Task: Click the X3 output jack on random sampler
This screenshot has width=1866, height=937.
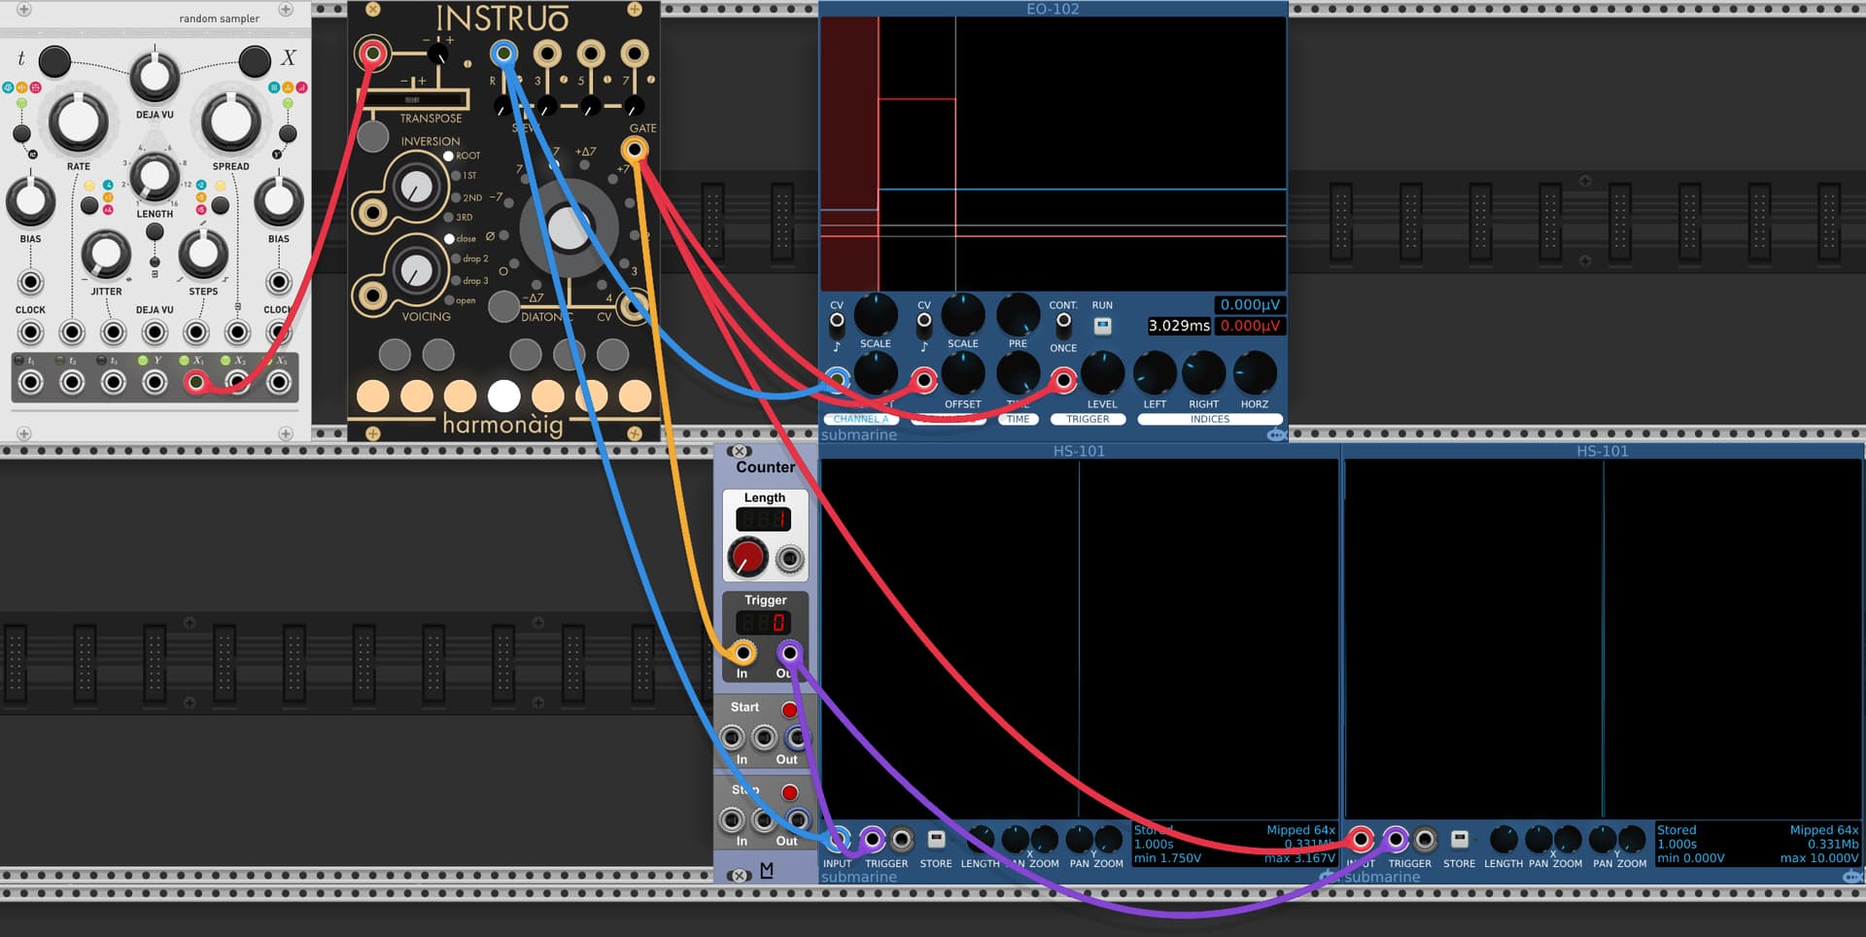Action: [x=279, y=382]
